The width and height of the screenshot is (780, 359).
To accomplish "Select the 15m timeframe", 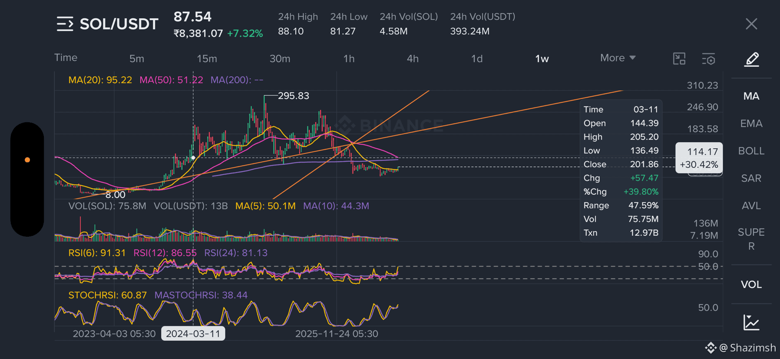I will (x=207, y=59).
